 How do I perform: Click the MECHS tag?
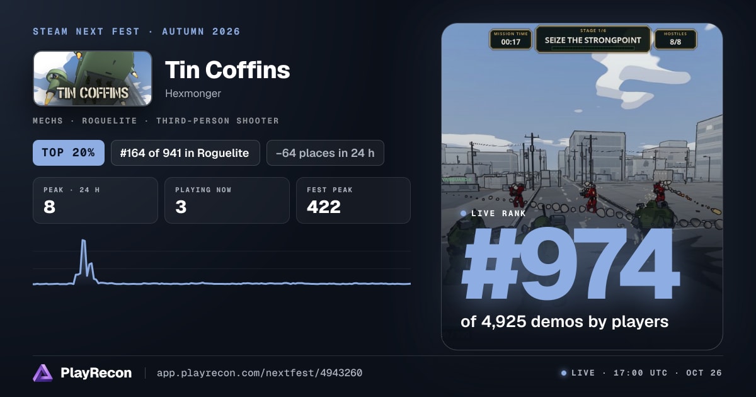[50, 120]
